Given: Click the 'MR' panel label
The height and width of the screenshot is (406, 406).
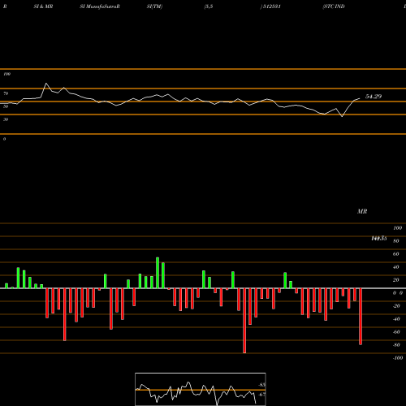Looking at the screenshot, I should (x=362, y=211).
